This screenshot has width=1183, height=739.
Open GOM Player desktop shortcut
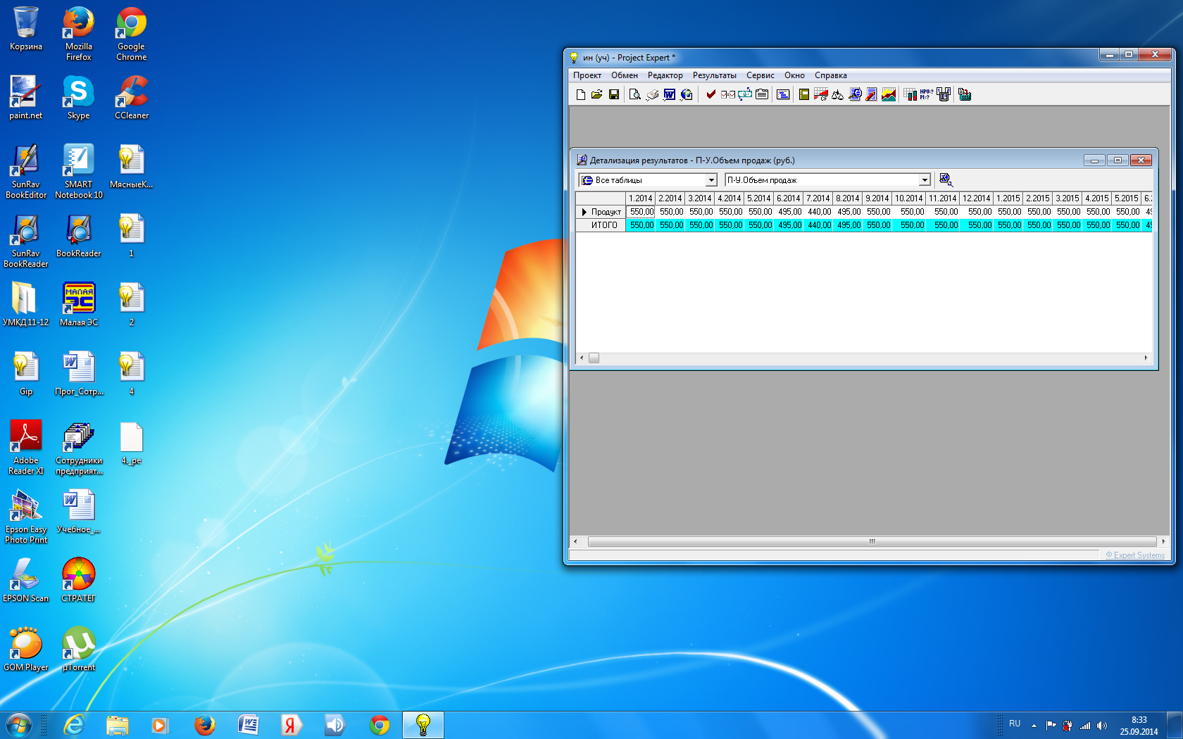pyautogui.click(x=26, y=649)
